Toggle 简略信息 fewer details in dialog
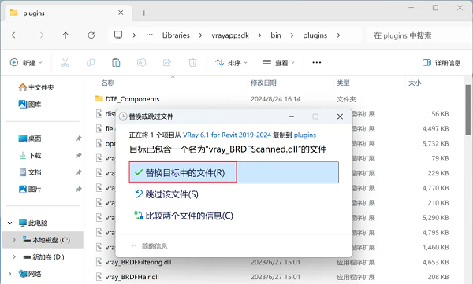 tap(150, 246)
